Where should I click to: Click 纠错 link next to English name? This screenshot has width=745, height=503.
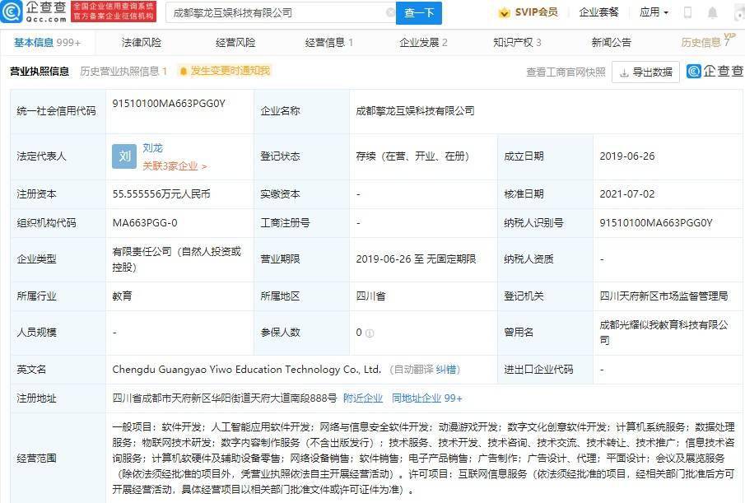[x=445, y=370]
